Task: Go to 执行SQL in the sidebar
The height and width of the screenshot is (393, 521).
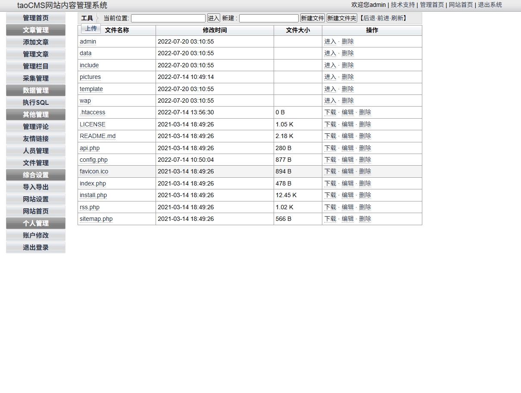Action: 36,103
